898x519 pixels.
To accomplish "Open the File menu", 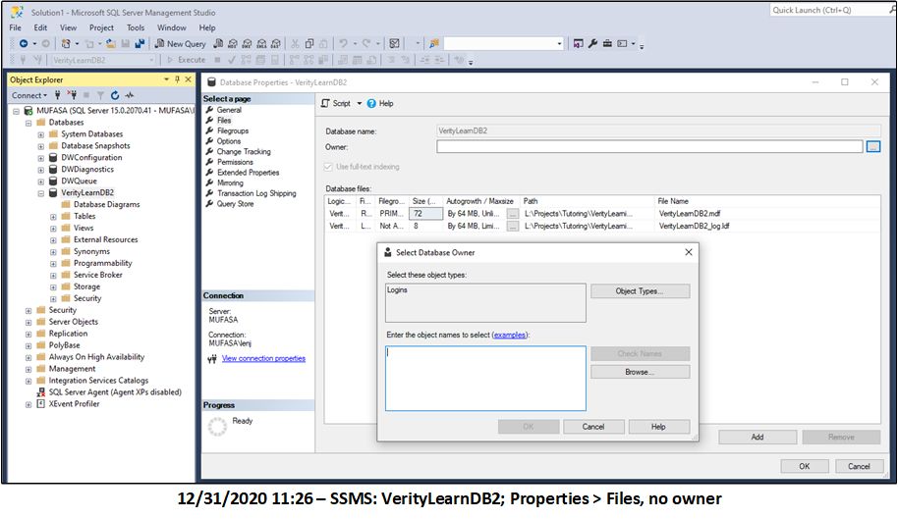I will pos(16,27).
